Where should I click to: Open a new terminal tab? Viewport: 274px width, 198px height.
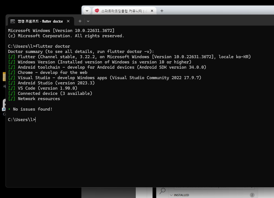point(80,21)
